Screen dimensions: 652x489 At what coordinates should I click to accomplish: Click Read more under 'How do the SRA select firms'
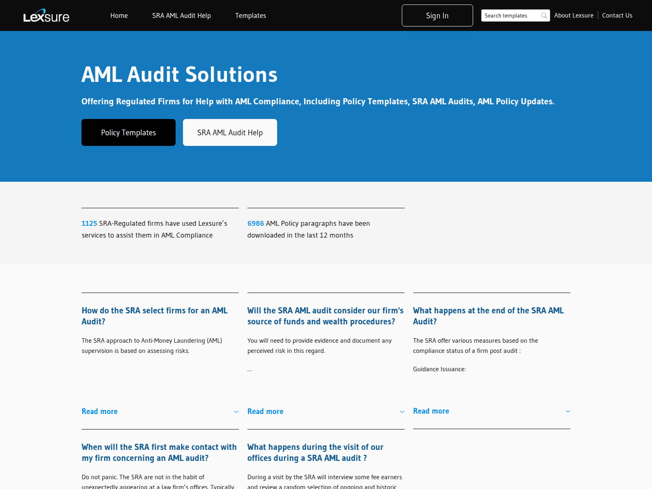coord(99,412)
